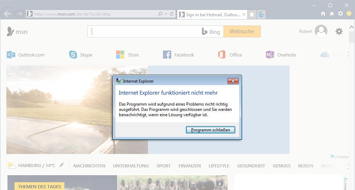Open the Skype shortcut

81,55
